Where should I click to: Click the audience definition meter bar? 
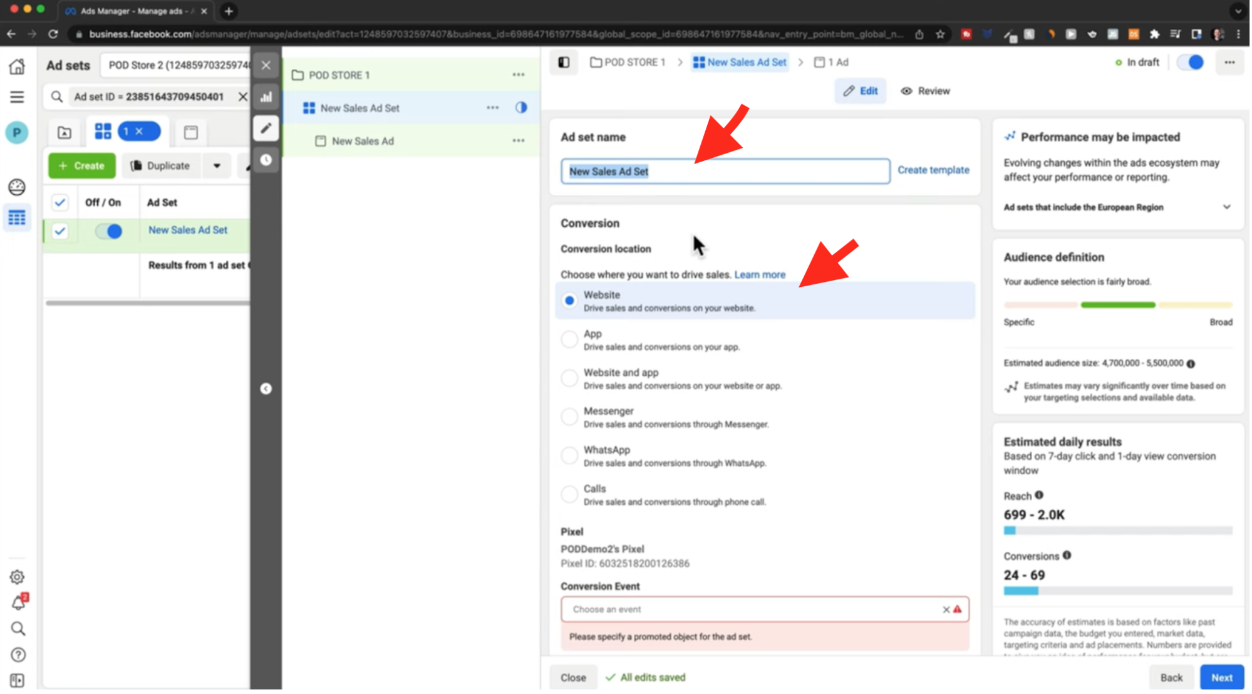coord(1118,305)
